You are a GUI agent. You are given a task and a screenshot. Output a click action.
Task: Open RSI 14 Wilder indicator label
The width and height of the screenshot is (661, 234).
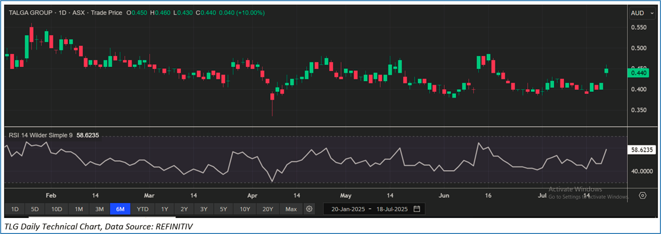[x=41, y=135]
